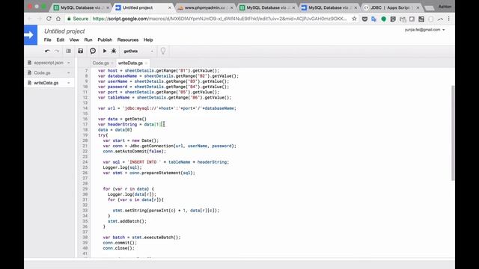Viewport: 479px width, 269px height.
Task: Click on 'var start = new Date();' line
Action: (131, 140)
